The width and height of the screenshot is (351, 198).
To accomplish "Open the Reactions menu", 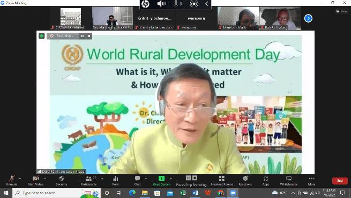I will (x=245, y=181).
